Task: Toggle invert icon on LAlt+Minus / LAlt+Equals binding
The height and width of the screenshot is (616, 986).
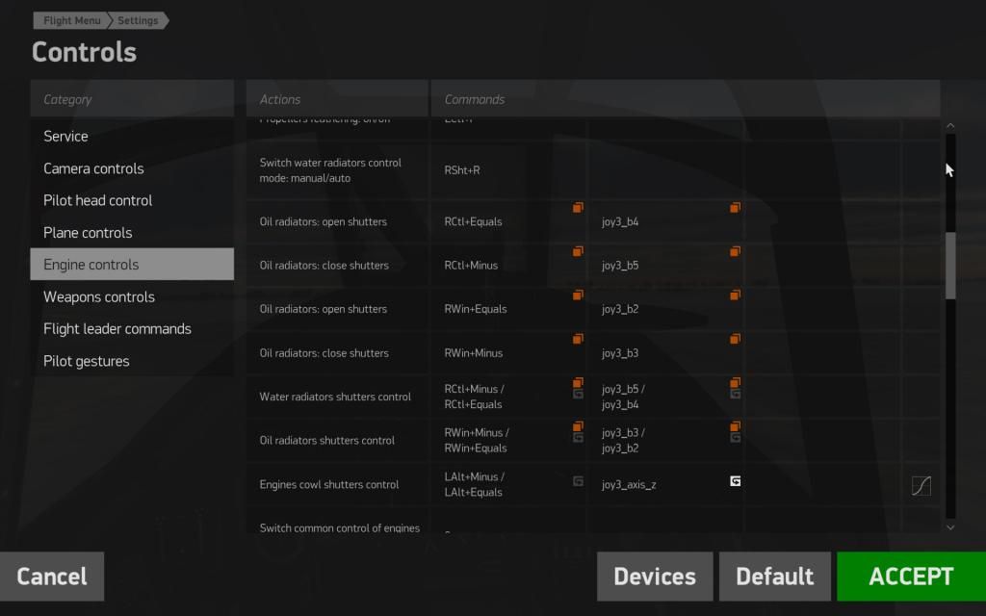Action: pyautogui.click(x=578, y=481)
